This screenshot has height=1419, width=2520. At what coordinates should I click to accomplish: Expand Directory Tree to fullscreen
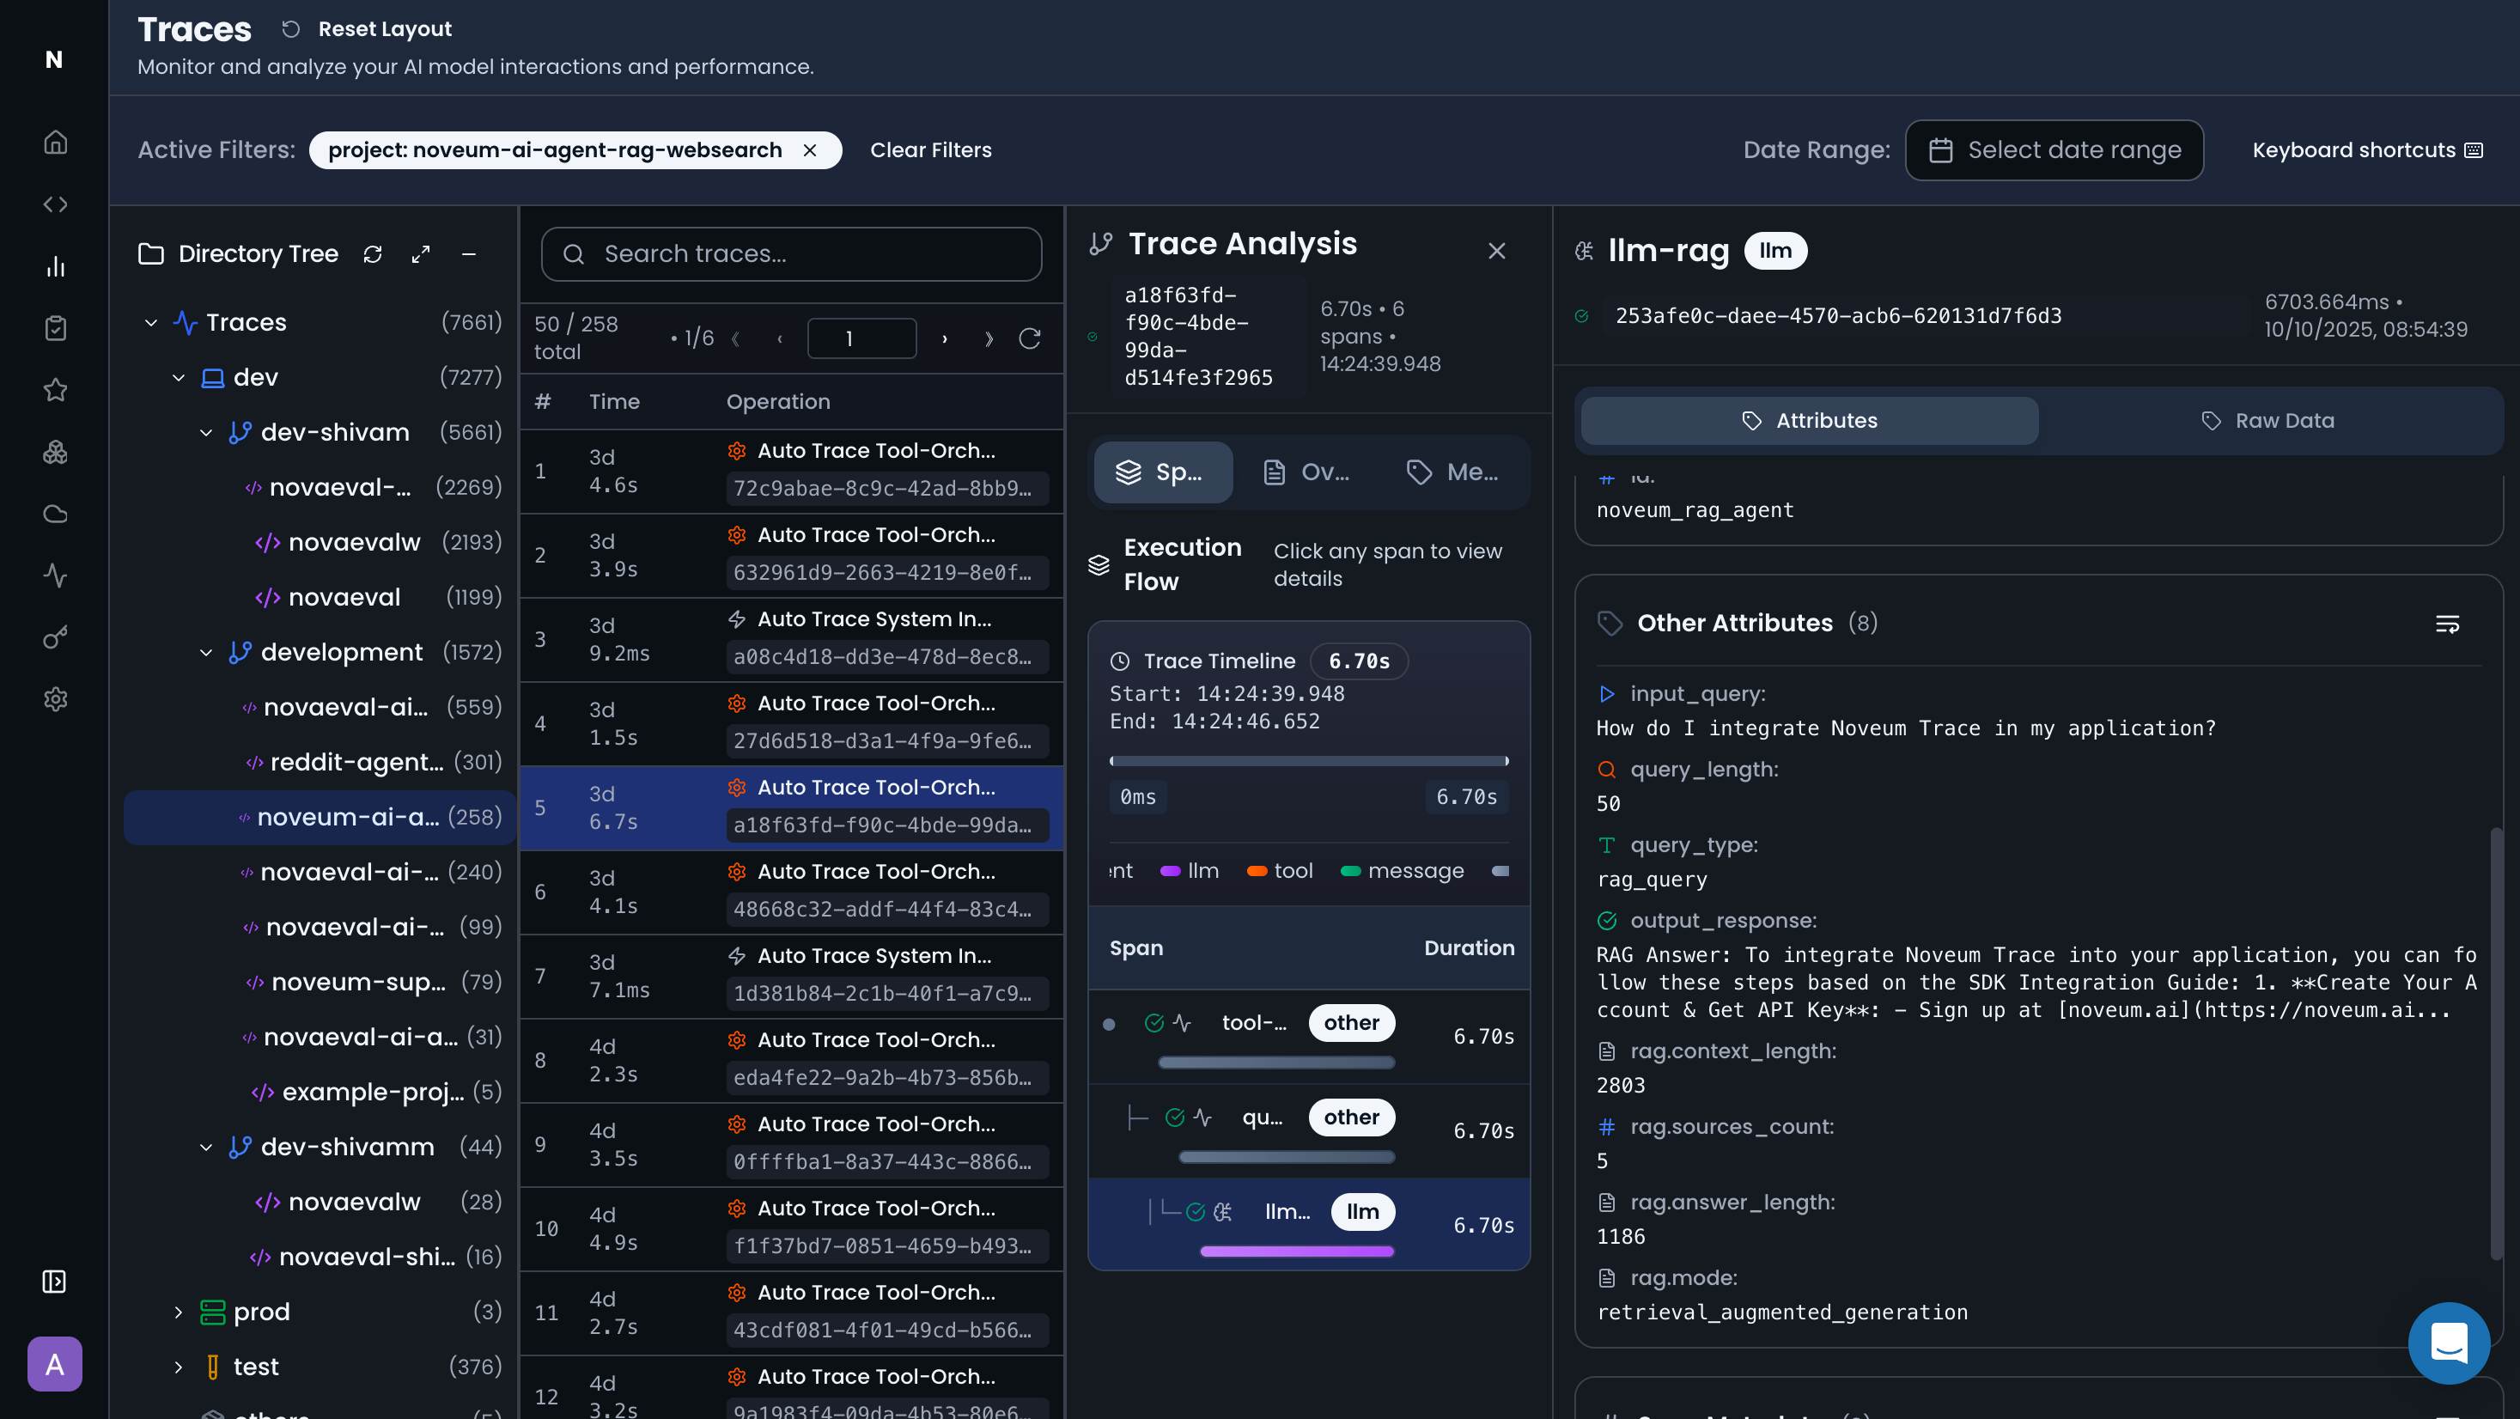point(421,254)
